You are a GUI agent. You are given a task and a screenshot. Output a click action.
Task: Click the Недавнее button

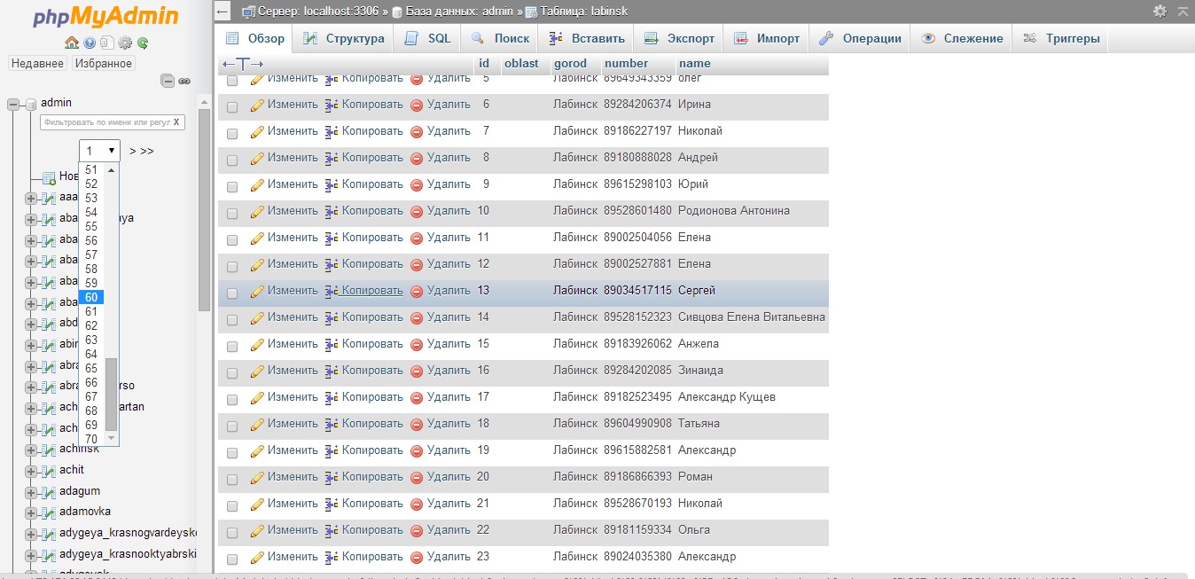37,63
